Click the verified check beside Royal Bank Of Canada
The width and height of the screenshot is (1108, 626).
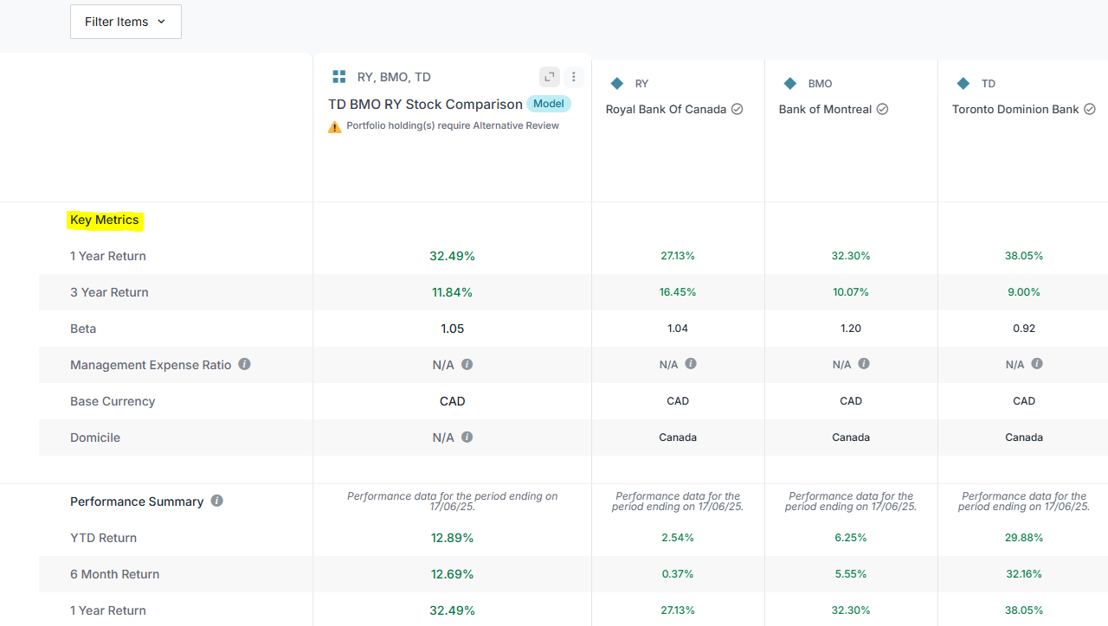[737, 109]
